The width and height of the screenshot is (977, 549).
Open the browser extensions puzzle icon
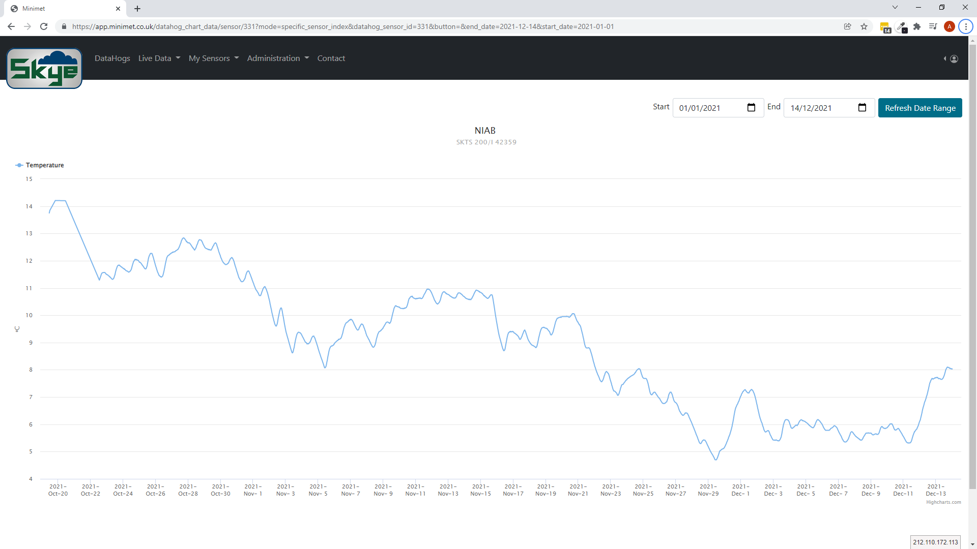(x=917, y=26)
